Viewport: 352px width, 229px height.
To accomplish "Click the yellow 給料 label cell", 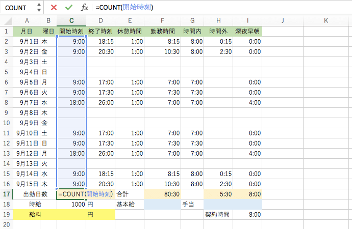I will tap(35, 214).
